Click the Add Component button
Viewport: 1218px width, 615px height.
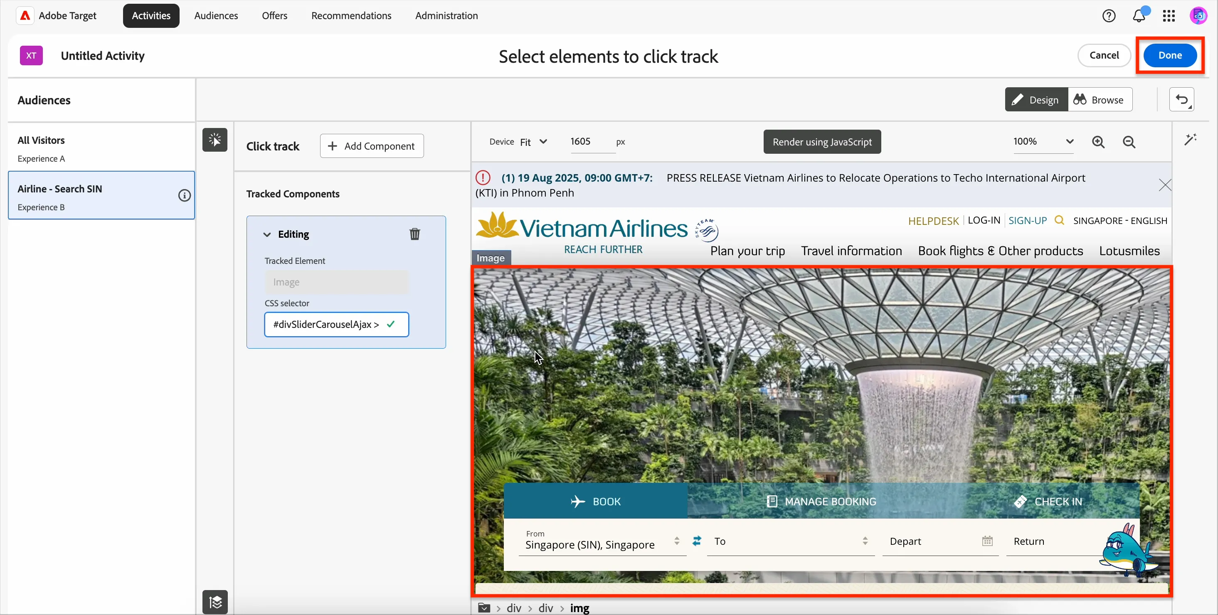(372, 146)
